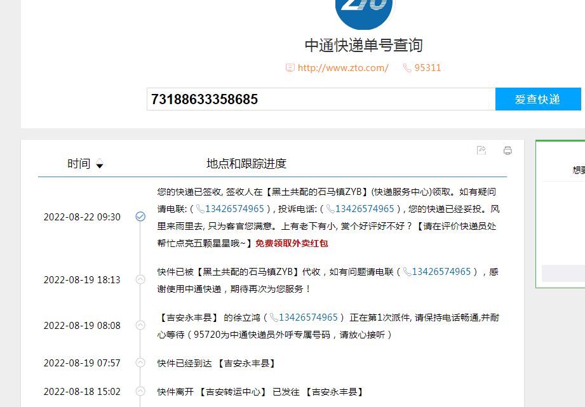The image size is (585, 407).
Task: Click the 免费领取外卖红包 red link
Action: click(x=292, y=243)
